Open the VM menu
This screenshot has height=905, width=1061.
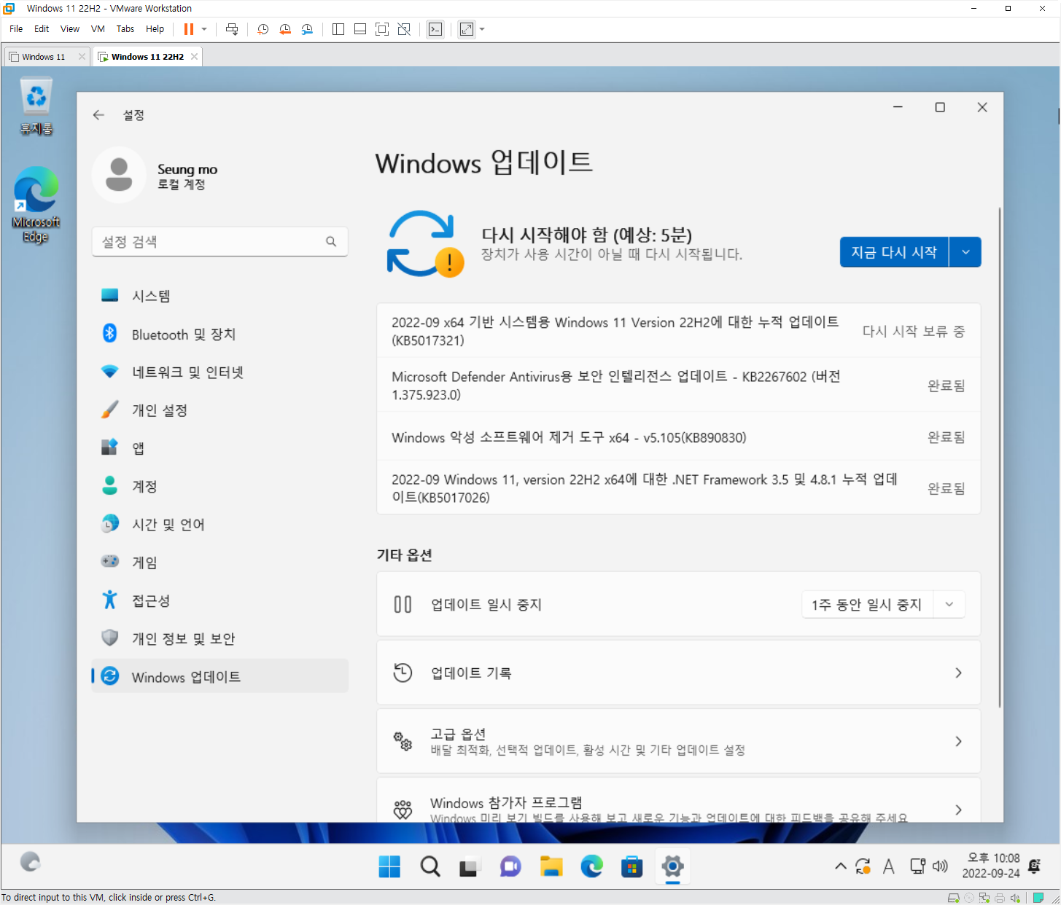point(98,29)
